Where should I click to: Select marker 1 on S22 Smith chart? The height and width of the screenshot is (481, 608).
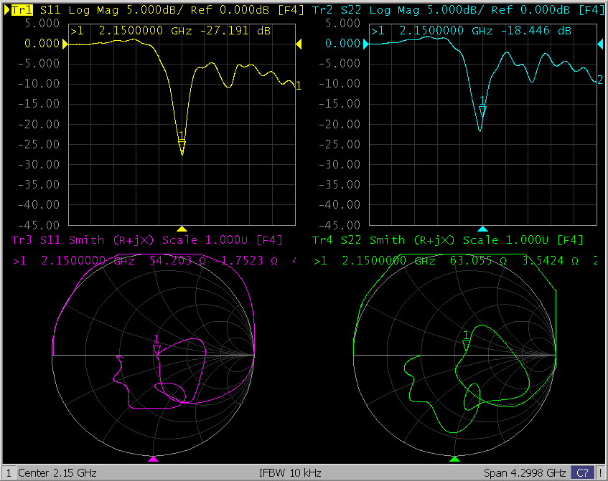click(467, 346)
